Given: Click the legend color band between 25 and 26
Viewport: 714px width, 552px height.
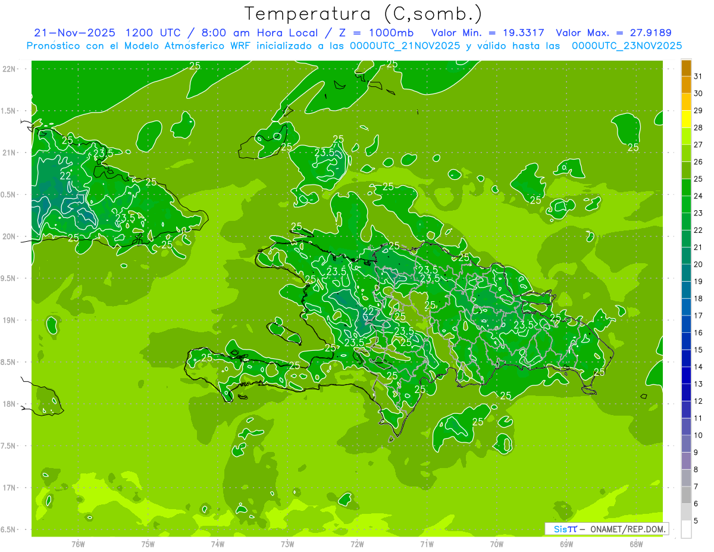Looking at the screenshot, I should (x=686, y=170).
